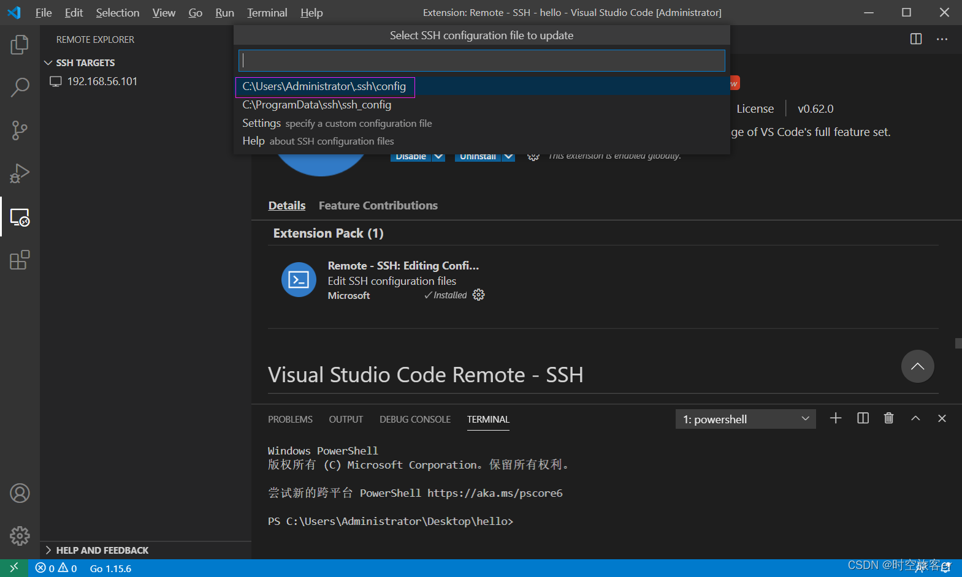962x577 pixels.
Task: Open the editor More Actions ellipsis
Action: point(942,39)
